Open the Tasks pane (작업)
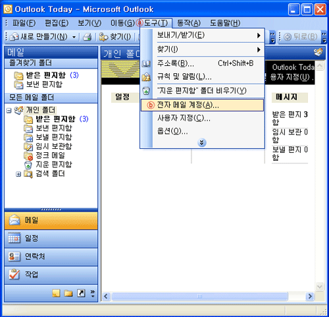329x317 pixels. (51, 275)
